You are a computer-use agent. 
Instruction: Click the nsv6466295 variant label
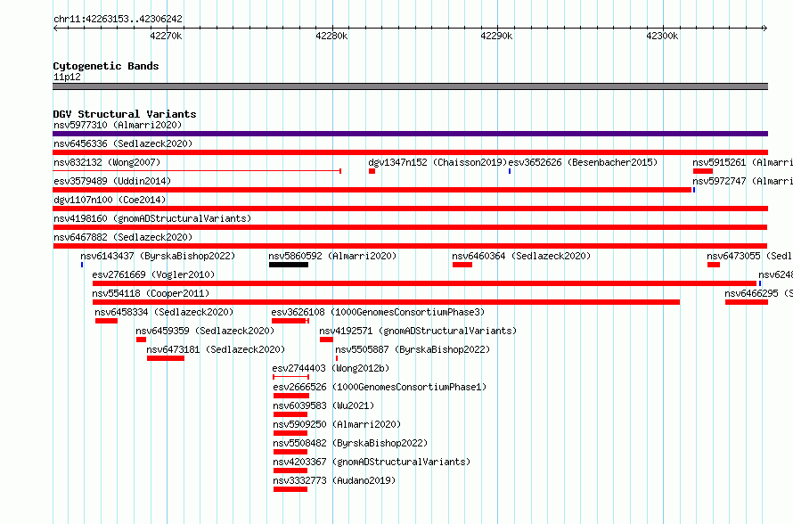[x=758, y=293]
